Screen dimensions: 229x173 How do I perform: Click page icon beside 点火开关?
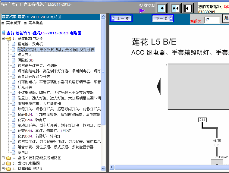point(14,55)
